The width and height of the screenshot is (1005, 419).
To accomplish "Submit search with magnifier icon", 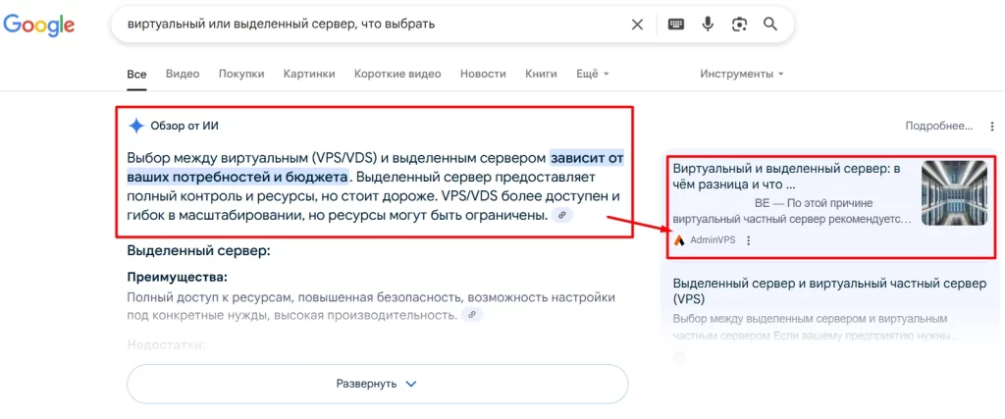I will pos(769,25).
